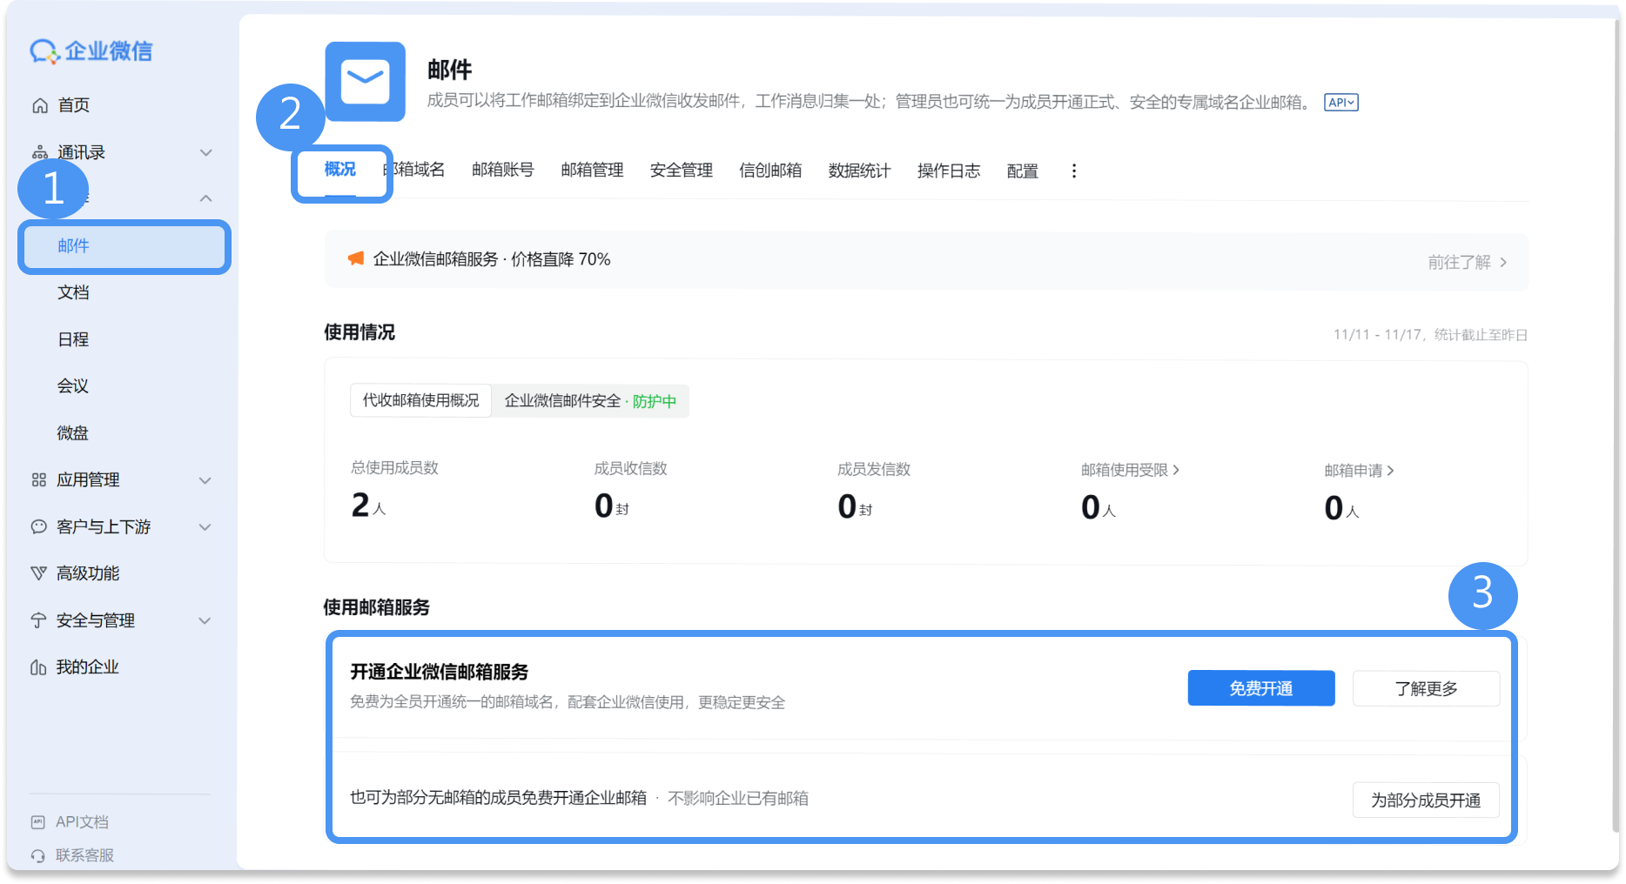Collapse the sidebar group containing 邮件

point(206,198)
